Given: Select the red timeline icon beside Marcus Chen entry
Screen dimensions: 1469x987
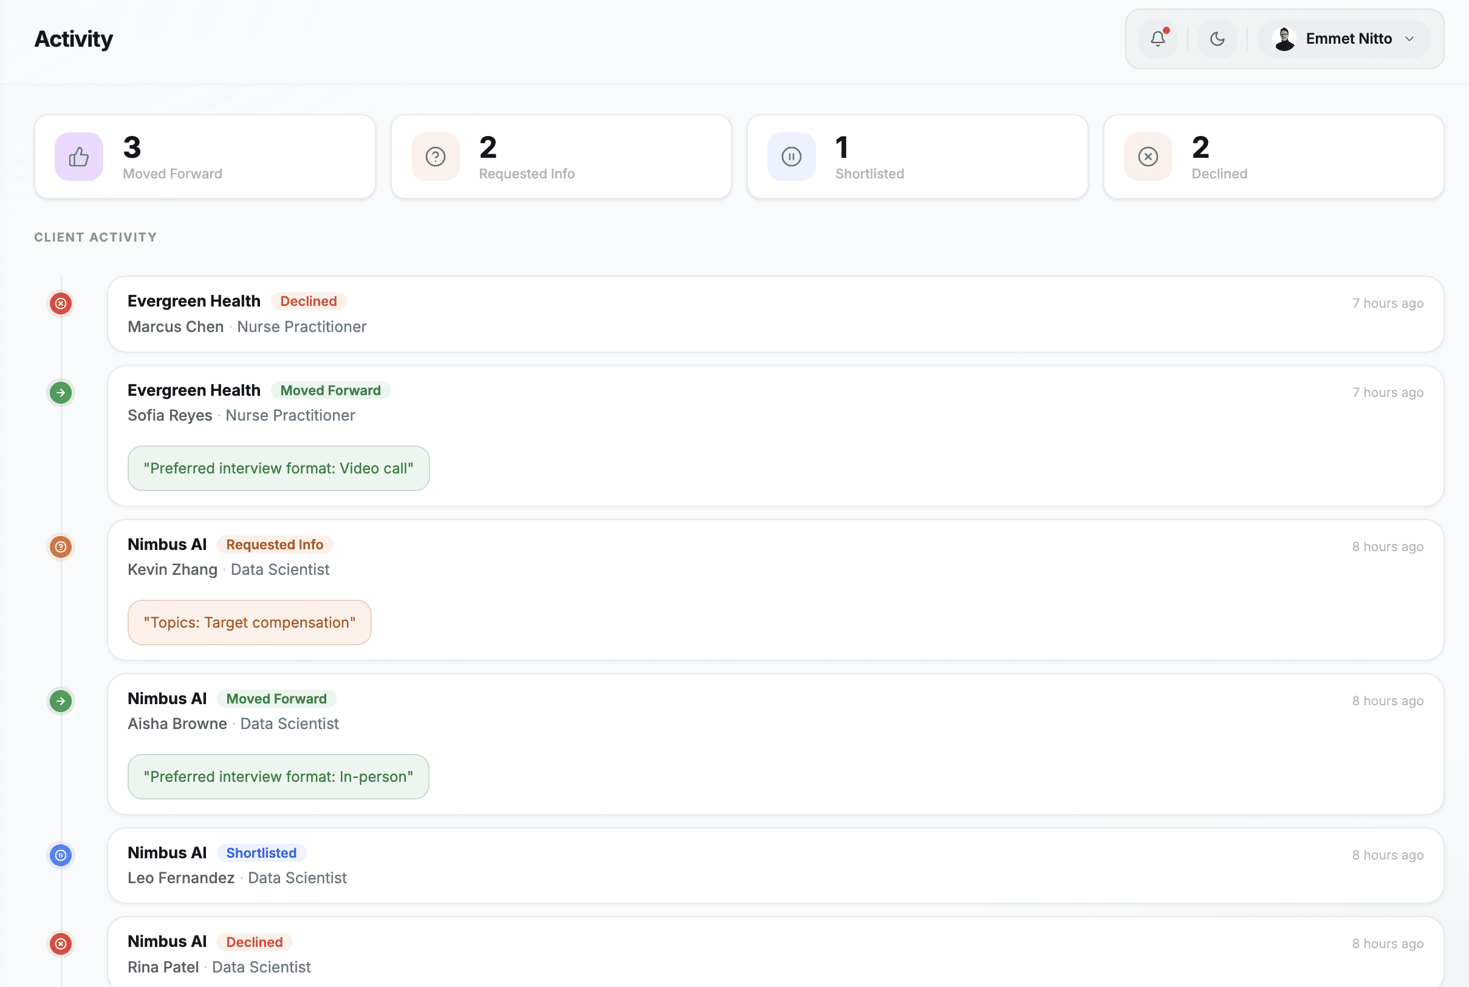Looking at the screenshot, I should tap(61, 304).
